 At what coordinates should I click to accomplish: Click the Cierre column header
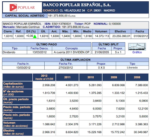point(8,31)
